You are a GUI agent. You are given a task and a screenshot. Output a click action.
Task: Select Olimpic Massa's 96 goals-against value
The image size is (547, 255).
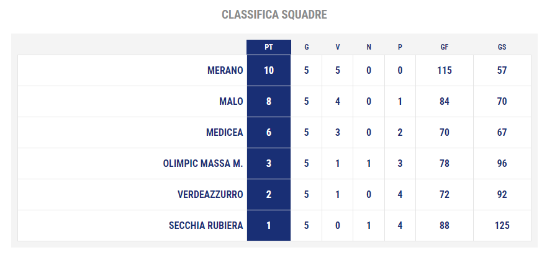coord(502,164)
